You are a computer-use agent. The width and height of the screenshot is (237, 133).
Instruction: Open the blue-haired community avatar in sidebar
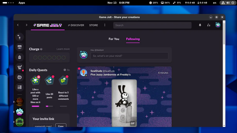pos(19,112)
